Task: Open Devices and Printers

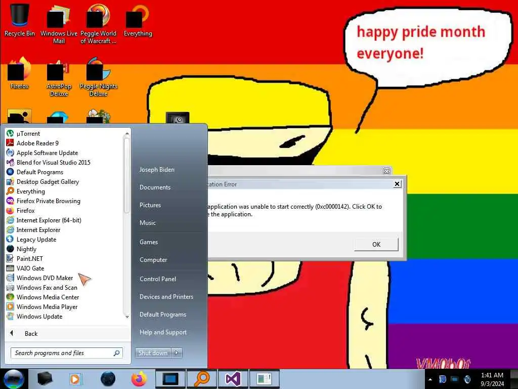Action: (166, 297)
